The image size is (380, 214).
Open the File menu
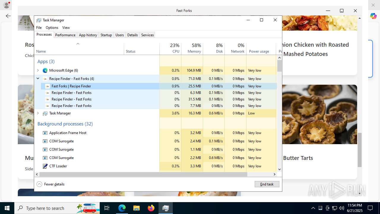coord(39,28)
